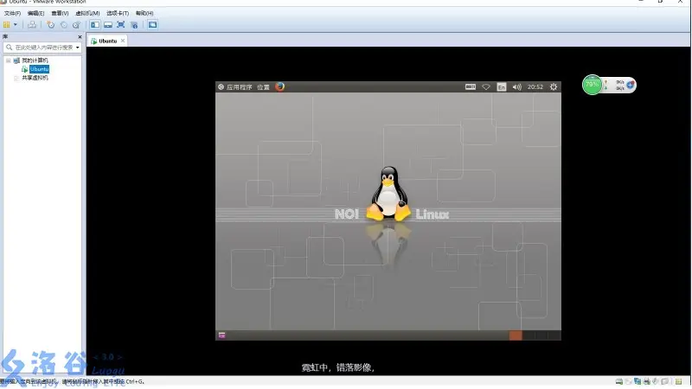Click 位置 in the guest top panel
692x389 pixels.
click(263, 86)
